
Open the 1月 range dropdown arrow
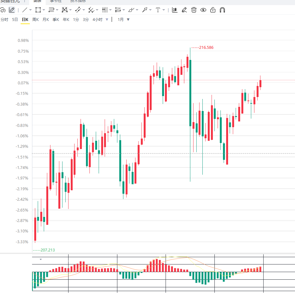click(x=128, y=20)
